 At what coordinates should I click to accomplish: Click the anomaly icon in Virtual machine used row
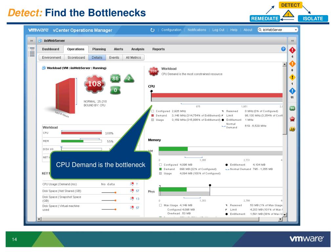[132, 207]
